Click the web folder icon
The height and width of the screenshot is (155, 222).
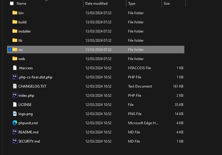[15, 59]
